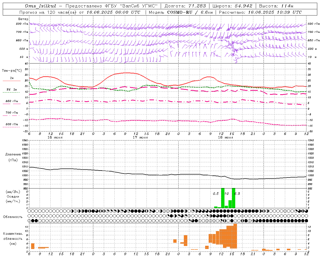Screen dimensions: 321x256
Task: Select the (мм/1ч.) precipitation unit label
Action: click(x=13, y=201)
